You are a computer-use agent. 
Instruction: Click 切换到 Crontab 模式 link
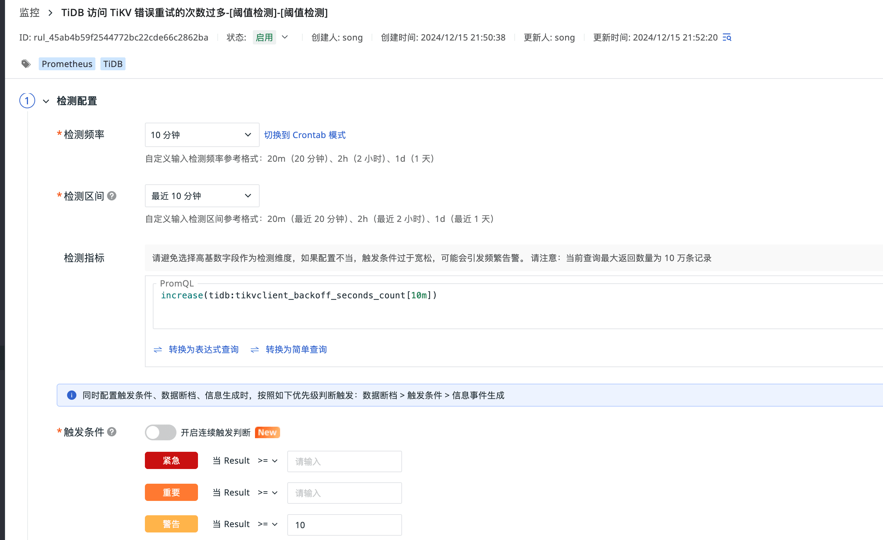tap(304, 135)
